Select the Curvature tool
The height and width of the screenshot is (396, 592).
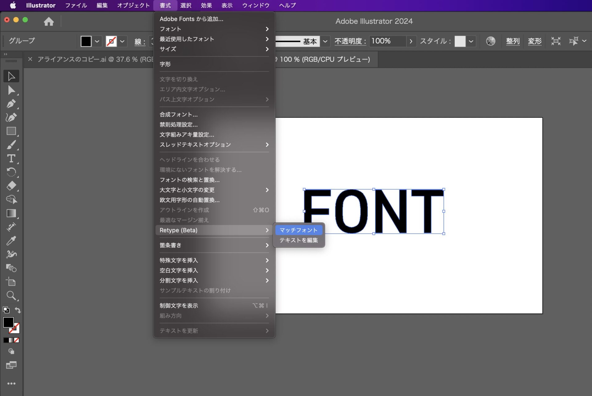tap(11, 117)
